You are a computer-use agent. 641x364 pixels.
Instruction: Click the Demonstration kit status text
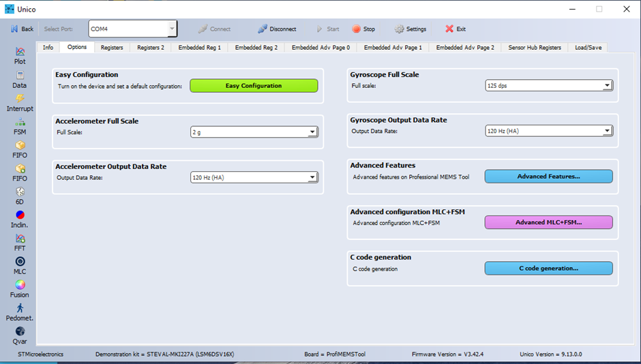click(165, 354)
